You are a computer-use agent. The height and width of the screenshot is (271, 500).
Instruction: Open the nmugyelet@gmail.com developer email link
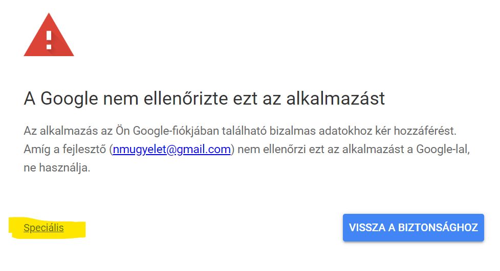(171, 150)
